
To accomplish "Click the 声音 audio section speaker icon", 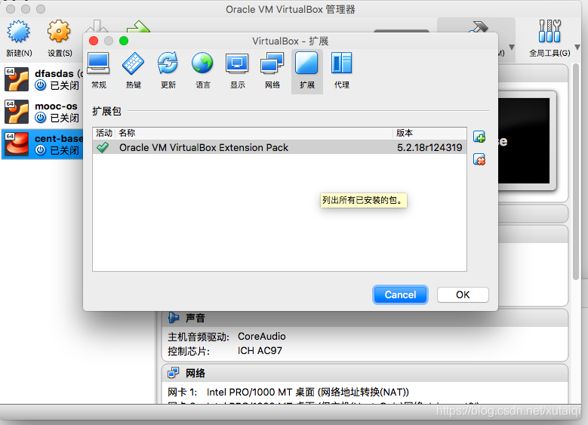I will (174, 318).
